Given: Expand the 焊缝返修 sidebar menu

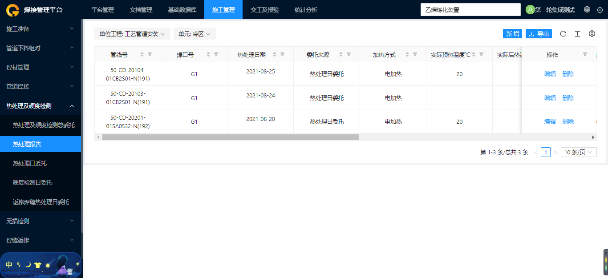Looking at the screenshot, I should tap(41, 240).
